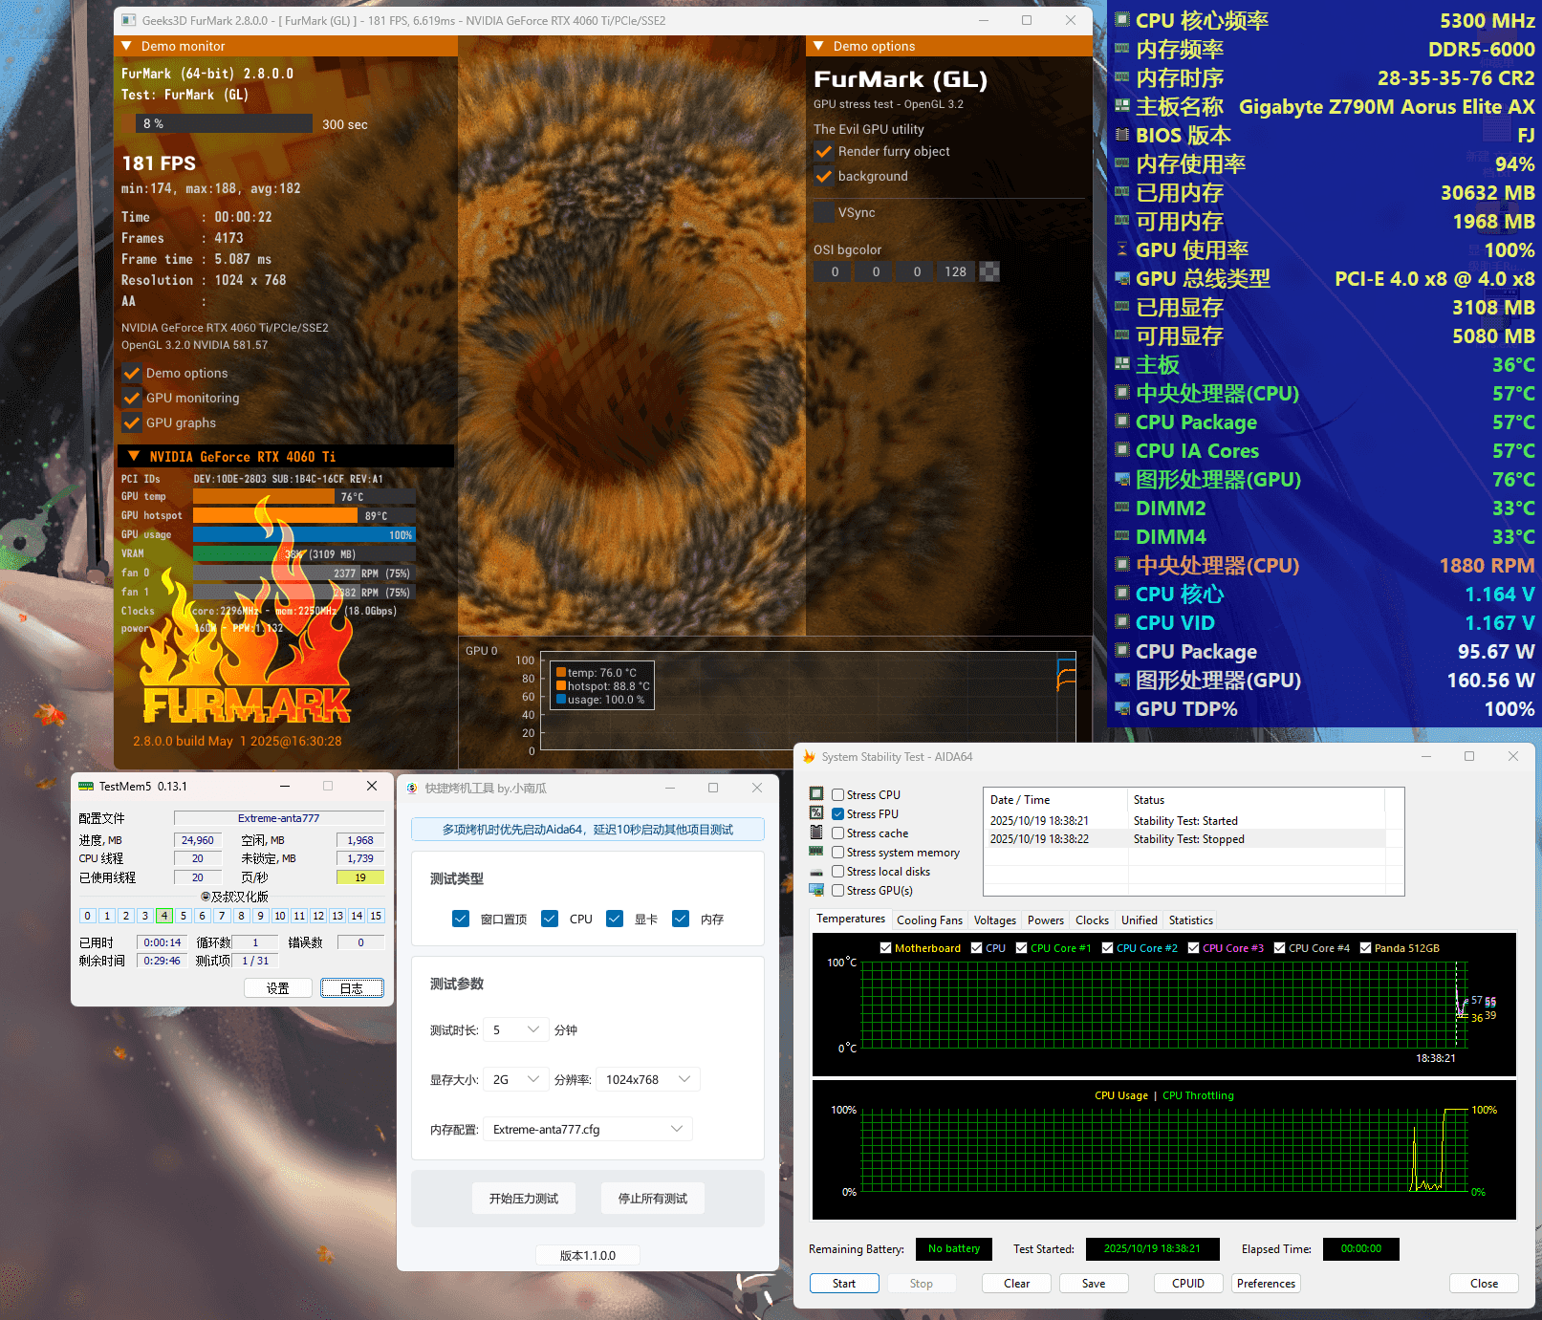
Task: Click the memory stick icon beside Stress system memory
Action: point(816,852)
